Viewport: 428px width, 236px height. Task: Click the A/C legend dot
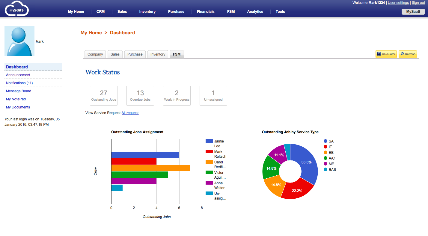pos(325,158)
